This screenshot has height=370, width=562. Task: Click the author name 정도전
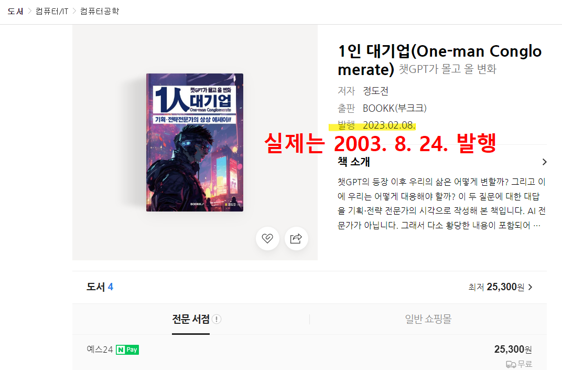(375, 91)
